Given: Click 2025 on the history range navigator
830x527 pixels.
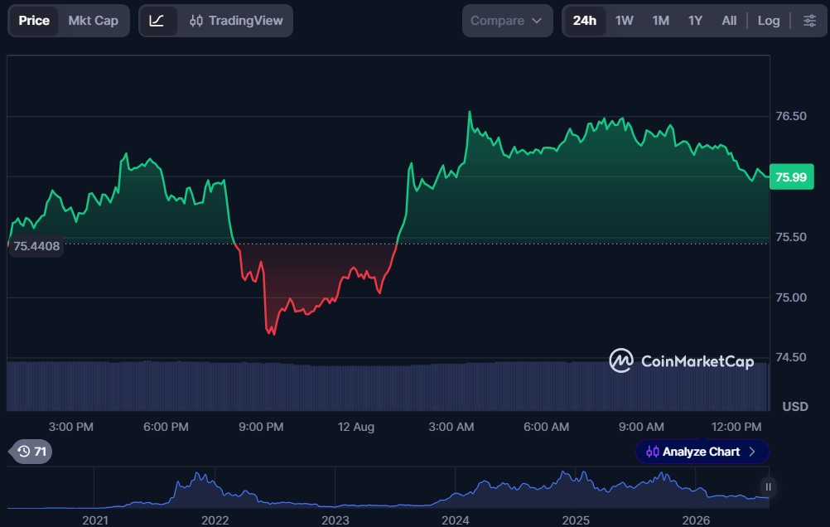Looking at the screenshot, I should coord(576,520).
